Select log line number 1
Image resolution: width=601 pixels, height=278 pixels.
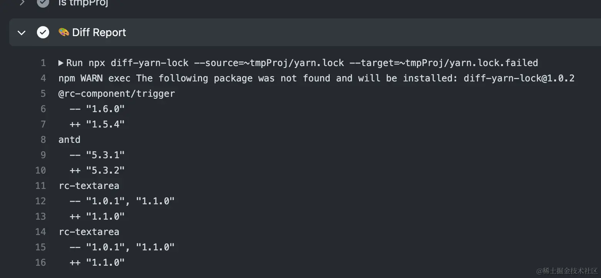pos(43,63)
